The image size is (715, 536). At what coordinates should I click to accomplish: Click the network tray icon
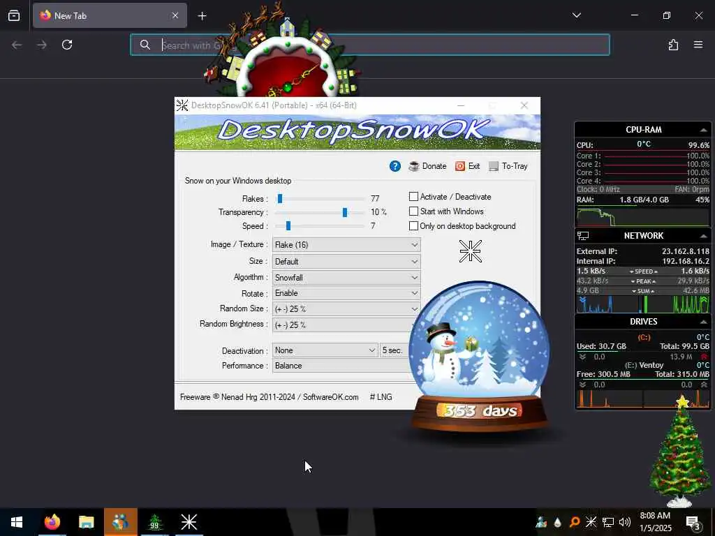[608, 522]
